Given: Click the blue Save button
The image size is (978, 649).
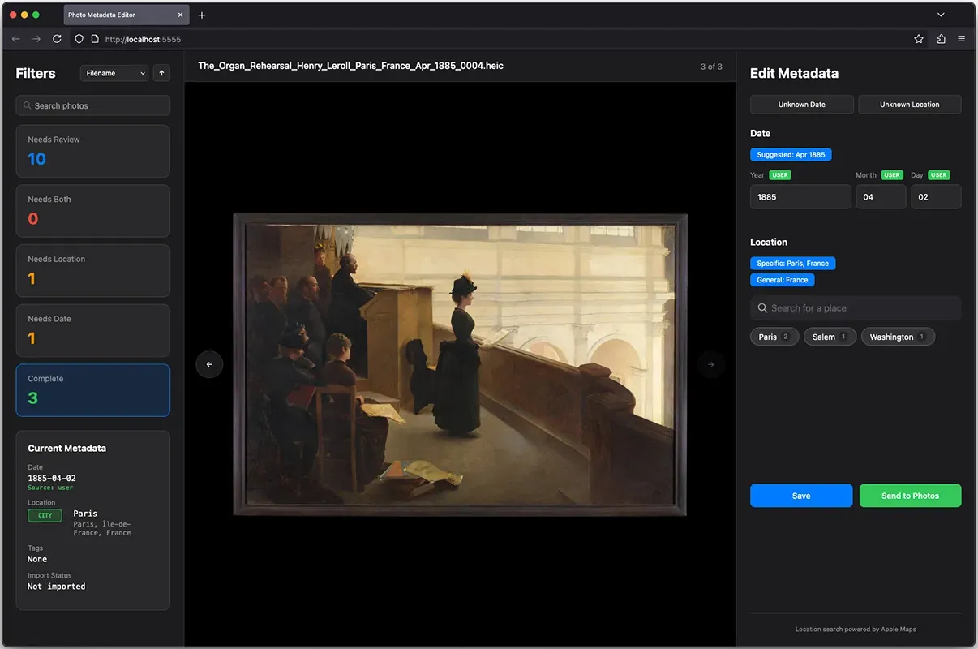Looking at the screenshot, I should [x=801, y=496].
